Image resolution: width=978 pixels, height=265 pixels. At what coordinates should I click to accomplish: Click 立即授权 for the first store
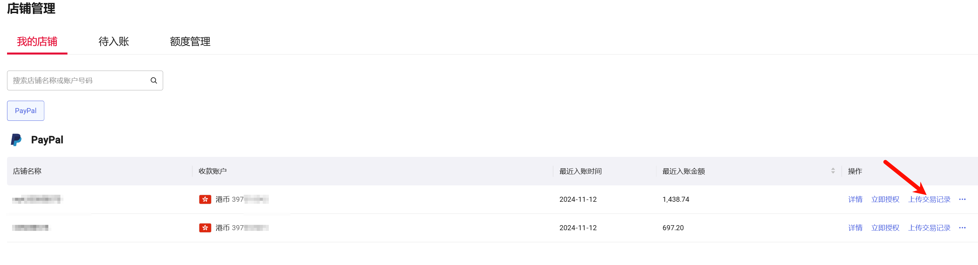[x=885, y=199]
